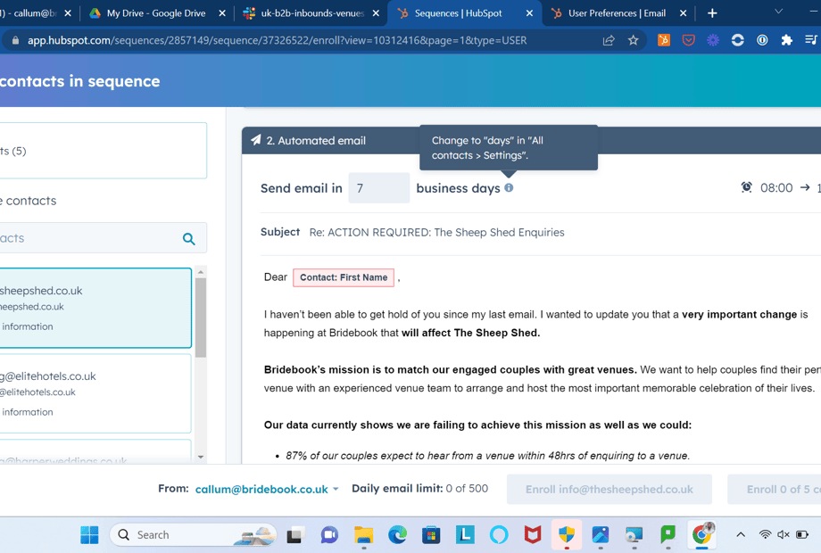This screenshot has height=553, width=821.
Task: Open the browser tab search dropdown arrow
Action: (x=778, y=12)
